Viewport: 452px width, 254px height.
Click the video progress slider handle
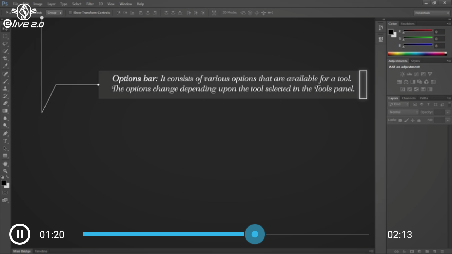(255, 234)
